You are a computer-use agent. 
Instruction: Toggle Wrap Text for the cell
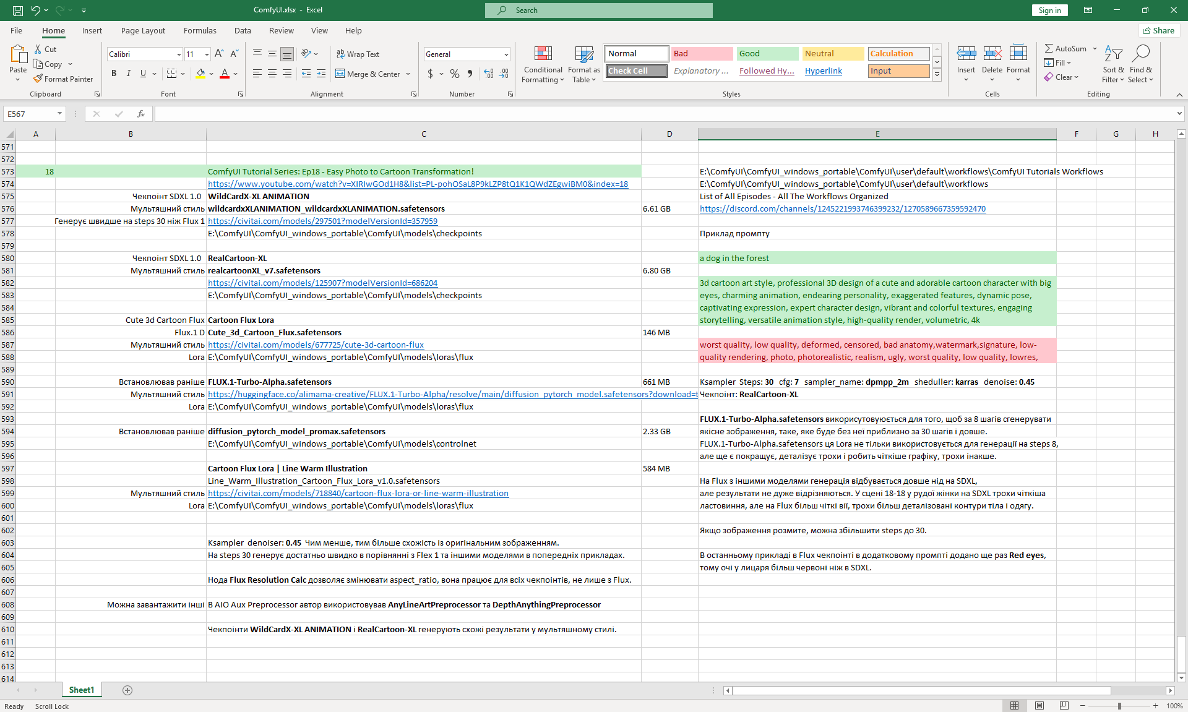(358, 54)
